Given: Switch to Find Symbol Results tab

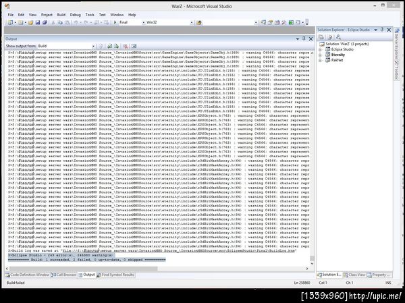Looking at the screenshot, I should (115, 275).
